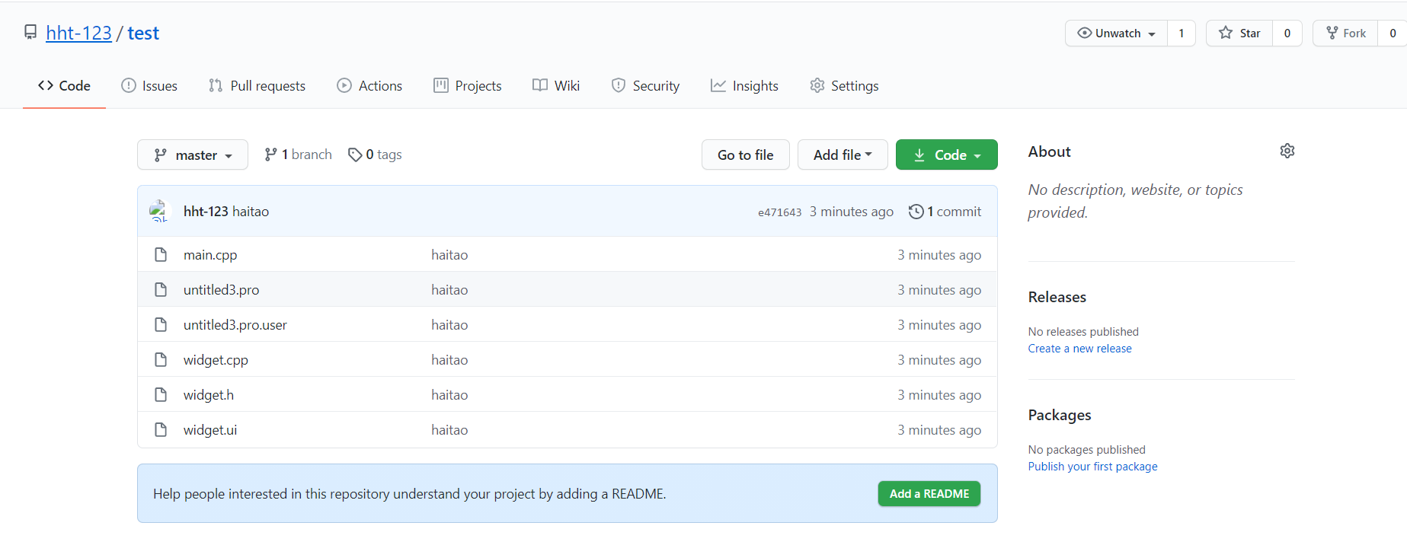Open the green Code clone dropdown
This screenshot has height=545, width=1407.
pyautogui.click(x=947, y=155)
